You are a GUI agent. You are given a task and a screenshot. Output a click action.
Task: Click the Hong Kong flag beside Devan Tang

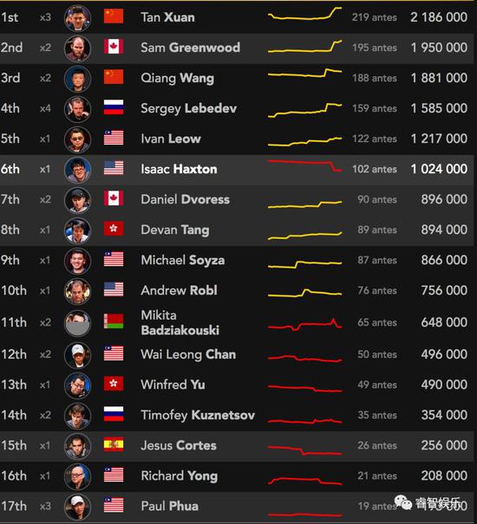pyautogui.click(x=114, y=229)
